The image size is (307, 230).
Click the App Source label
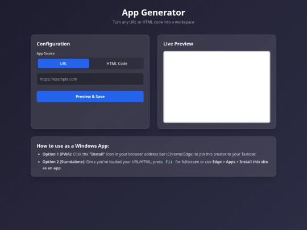(45, 53)
